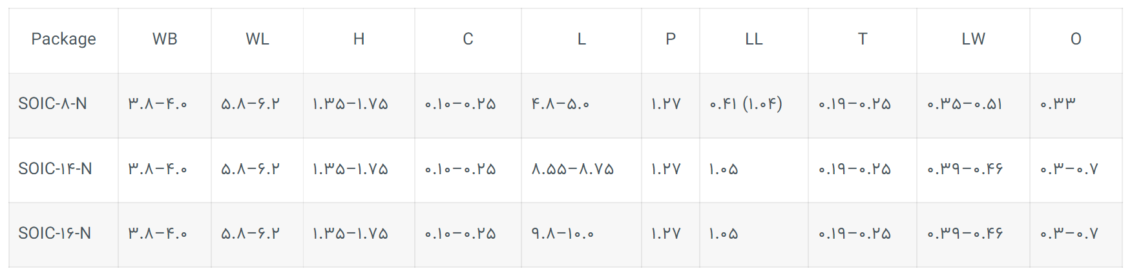Click the O value 0.33 cell
Image resolution: width=1132 pixels, height=280 pixels.
click(1058, 104)
